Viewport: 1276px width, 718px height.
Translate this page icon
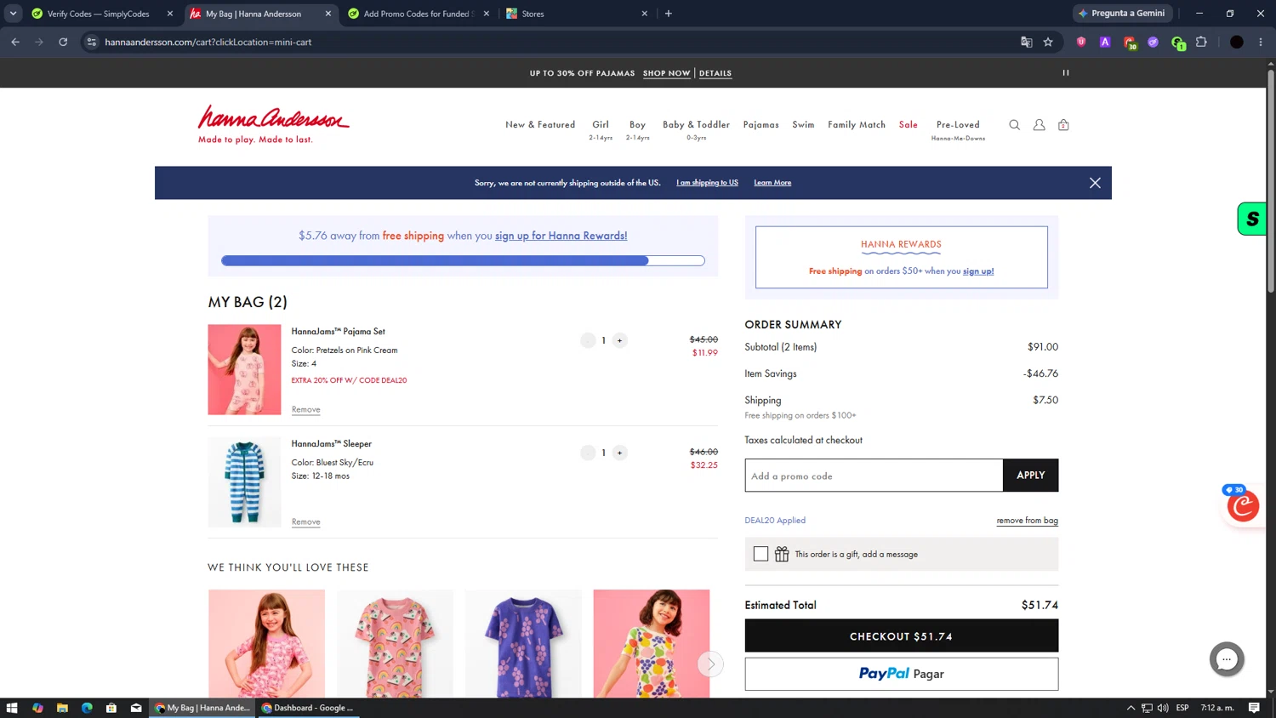pos(1027,42)
